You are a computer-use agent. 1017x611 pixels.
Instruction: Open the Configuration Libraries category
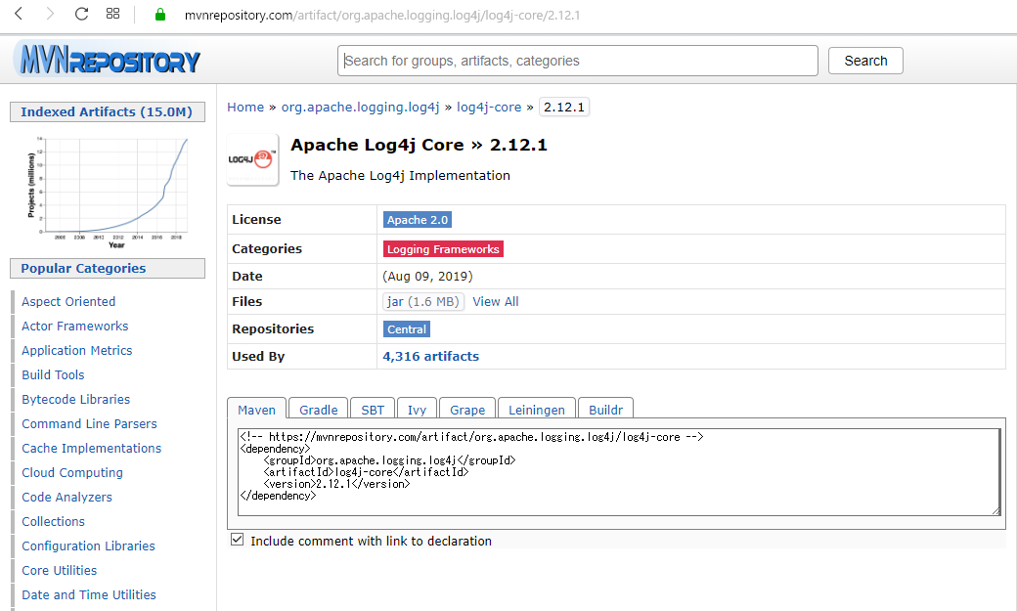(x=88, y=546)
